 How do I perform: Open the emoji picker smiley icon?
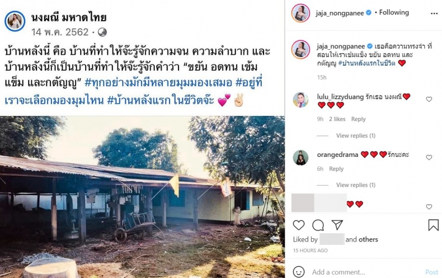[298, 272]
